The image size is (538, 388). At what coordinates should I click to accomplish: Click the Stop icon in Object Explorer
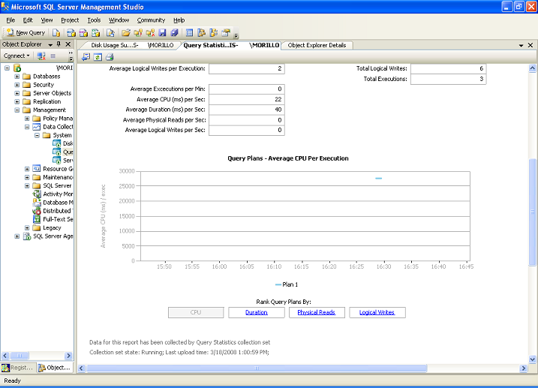click(53, 56)
